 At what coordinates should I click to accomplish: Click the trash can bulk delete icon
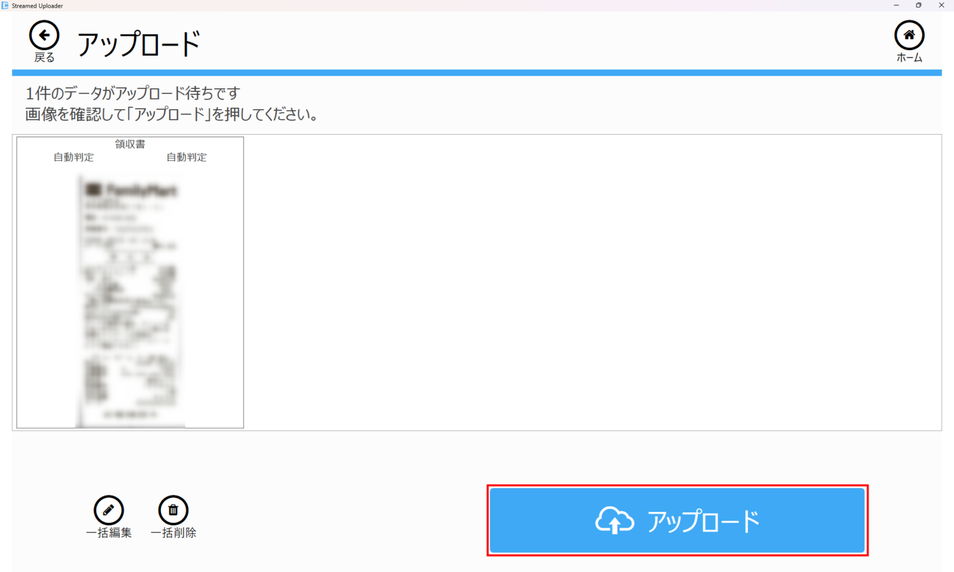173,510
